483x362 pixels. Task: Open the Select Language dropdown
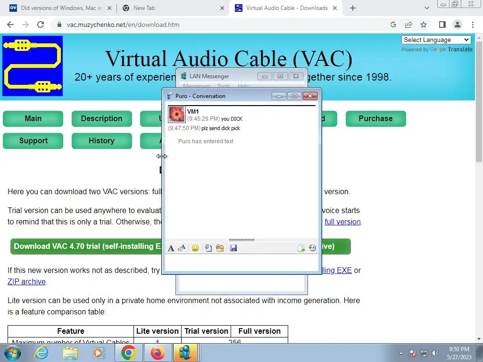pyautogui.click(x=436, y=40)
